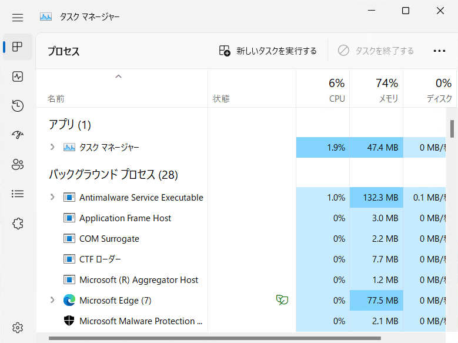Image resolution: width=458 pixels, height=343 pixels.
Task: Open the Services puzzle-piece sidebar icon
Action: (18, 224)
